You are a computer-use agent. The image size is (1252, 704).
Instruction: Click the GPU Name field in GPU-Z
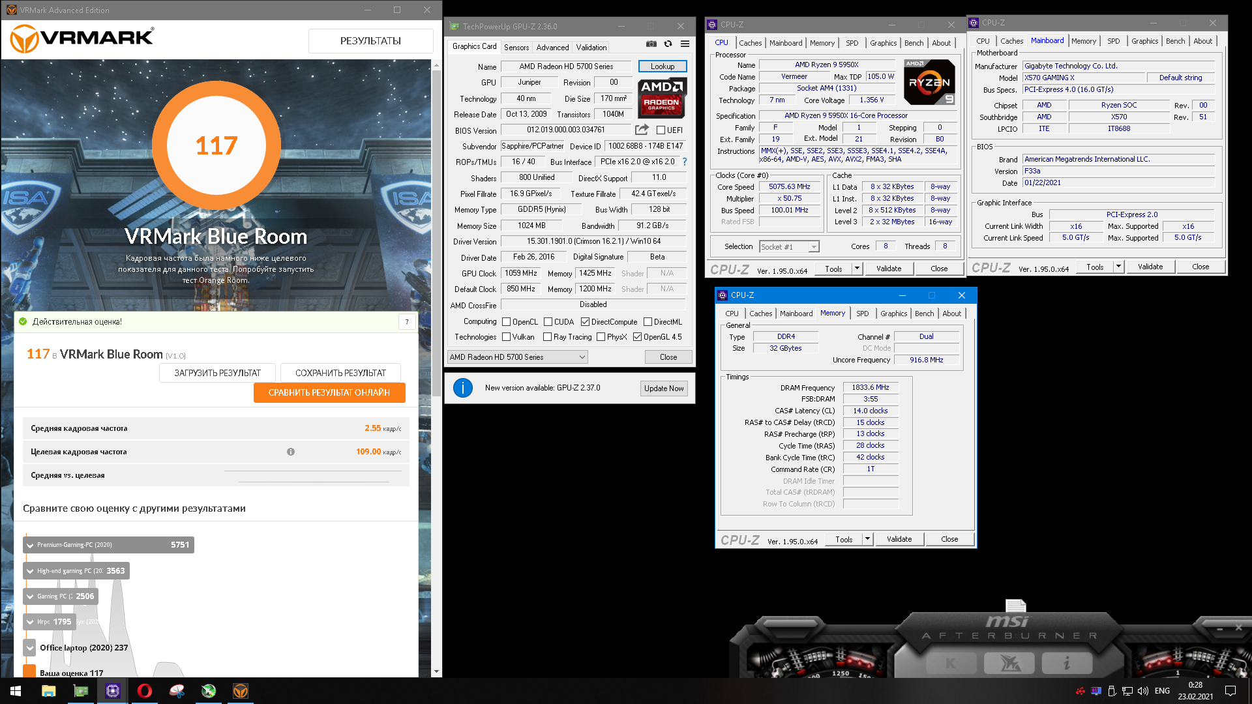566,66
